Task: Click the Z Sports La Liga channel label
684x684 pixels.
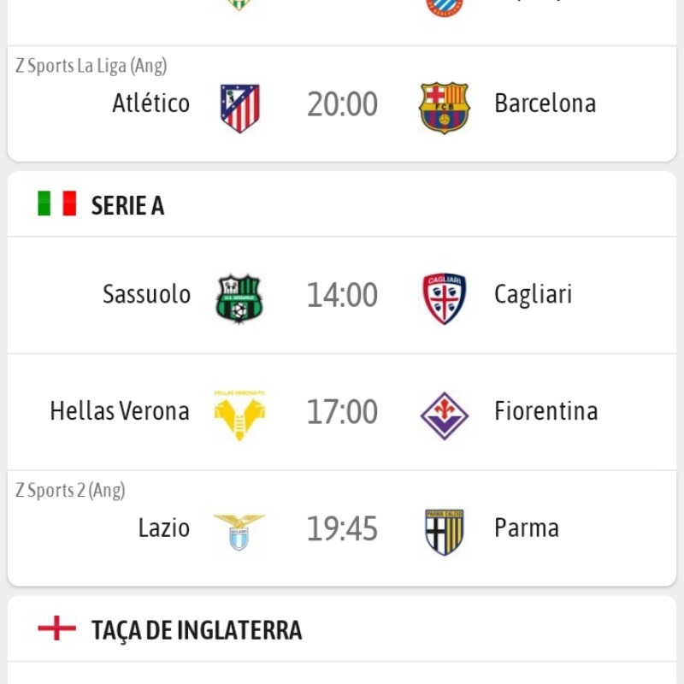Action: tap(91, 66)
